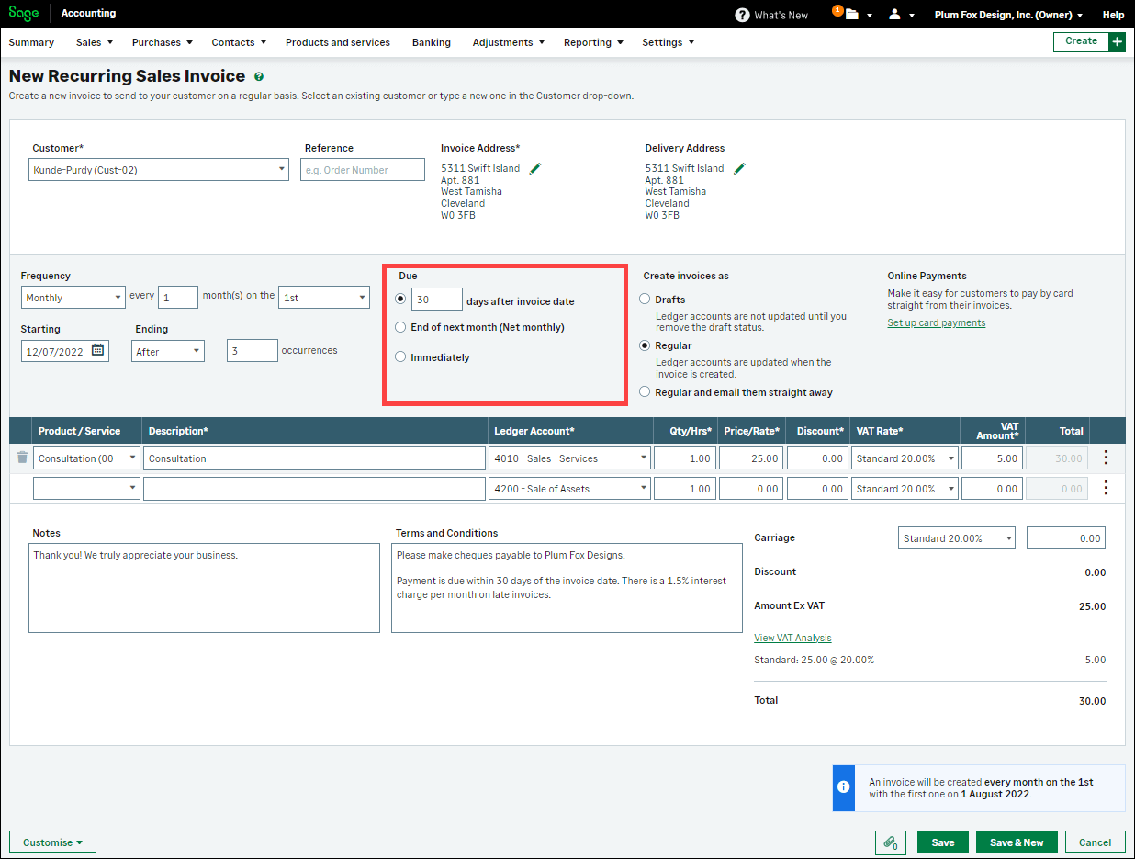This screenshot has height=859, width=1135.
Task: Choose Drafts for create invoices as
Action: [x=645, y=300]
